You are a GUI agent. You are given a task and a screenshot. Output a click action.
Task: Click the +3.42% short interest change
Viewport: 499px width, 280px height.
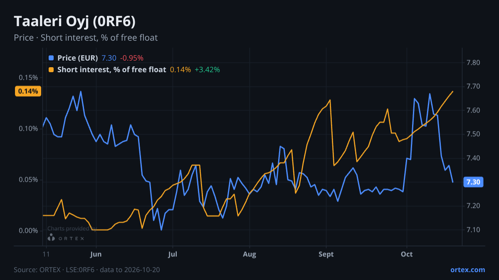pyautogui.click(x=207, y=70)
